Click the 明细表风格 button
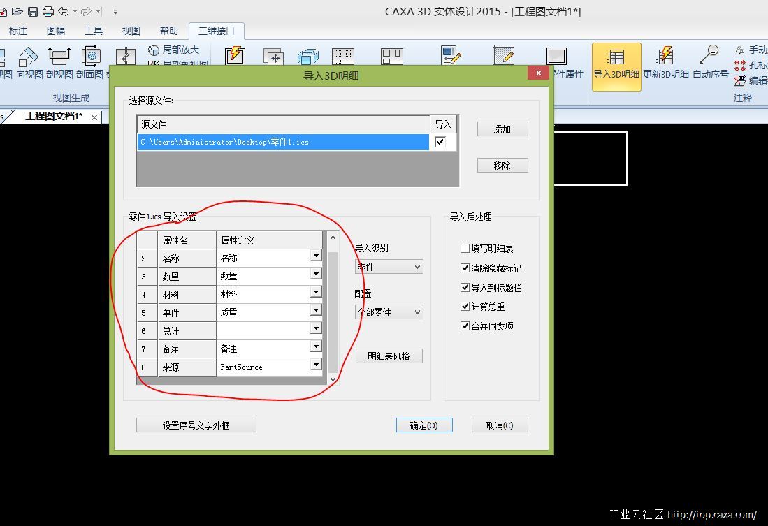This screenshot has width=768, height=526. (389, 356)
